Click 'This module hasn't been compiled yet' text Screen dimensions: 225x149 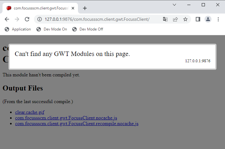tap(41, 75)
